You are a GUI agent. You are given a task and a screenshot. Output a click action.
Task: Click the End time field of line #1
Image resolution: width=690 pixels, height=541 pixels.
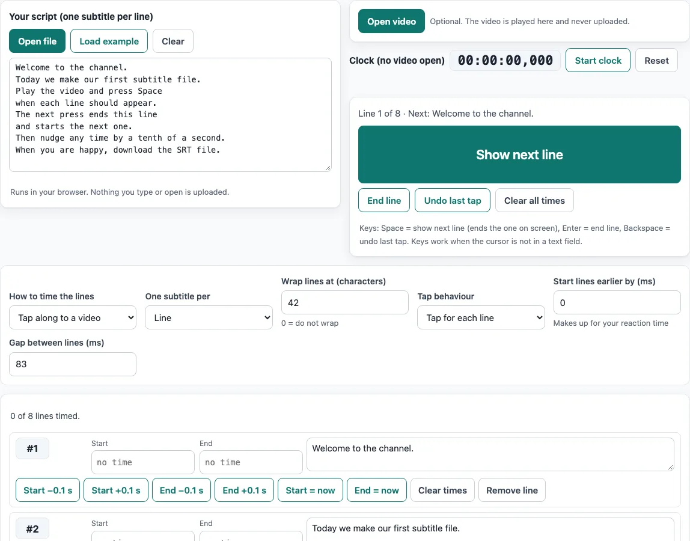(251, 462)
